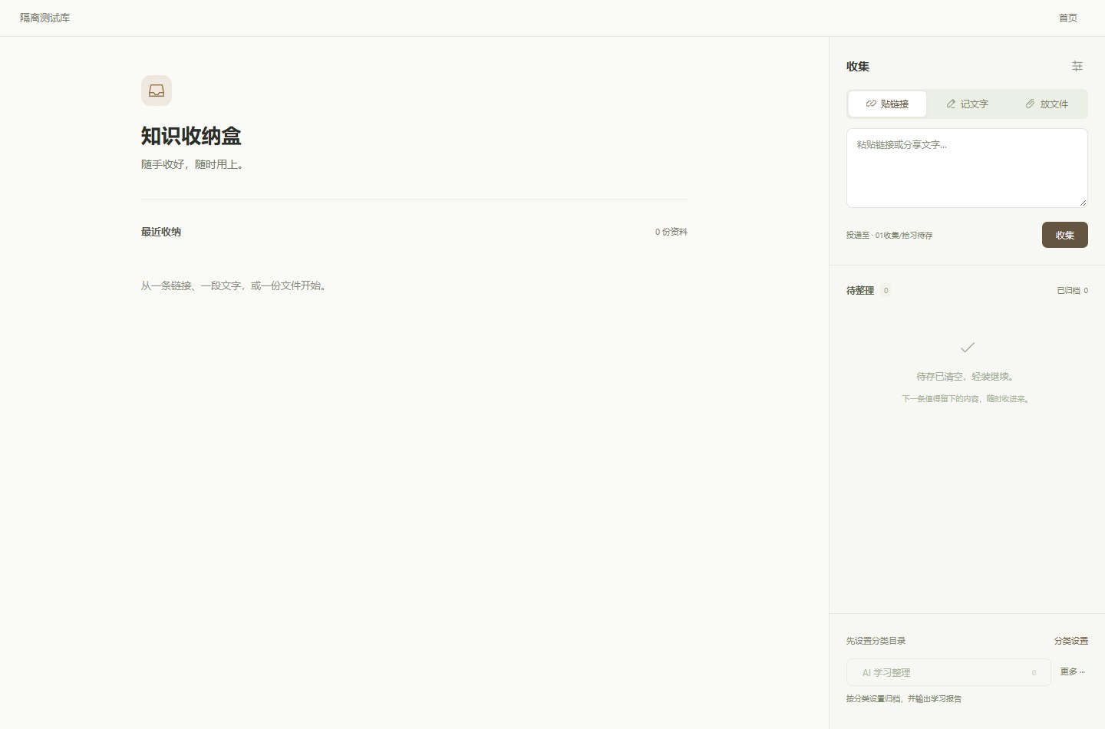Click the 收集 panel heading
1105x729 pixels.
tap(858, 67)
